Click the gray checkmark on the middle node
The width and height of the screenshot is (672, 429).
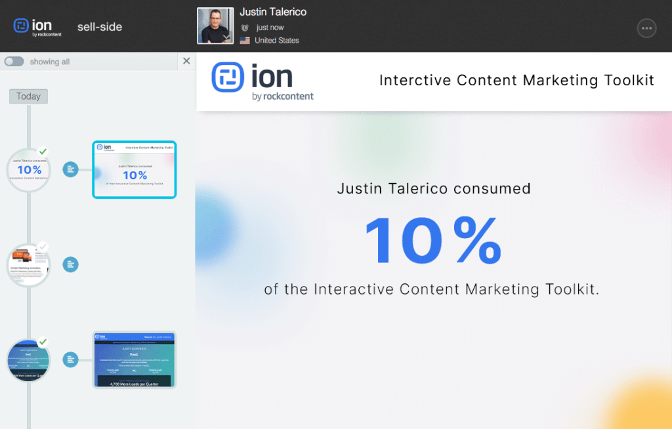click(x=43, y=247)
